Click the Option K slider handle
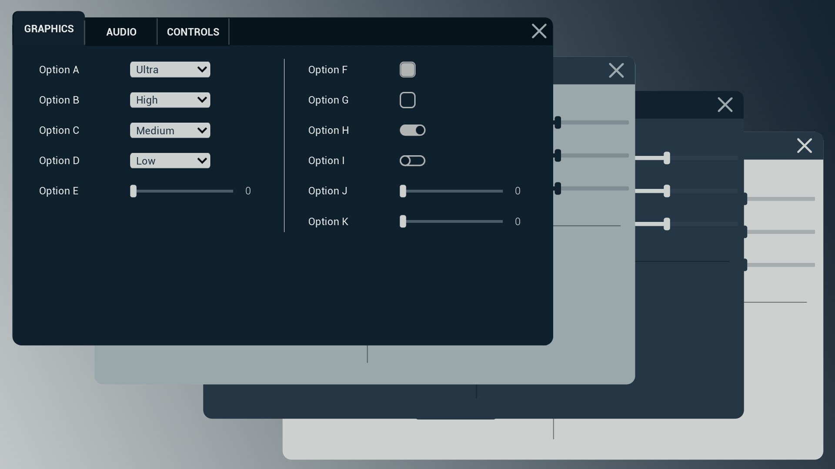 click(403, 221)
